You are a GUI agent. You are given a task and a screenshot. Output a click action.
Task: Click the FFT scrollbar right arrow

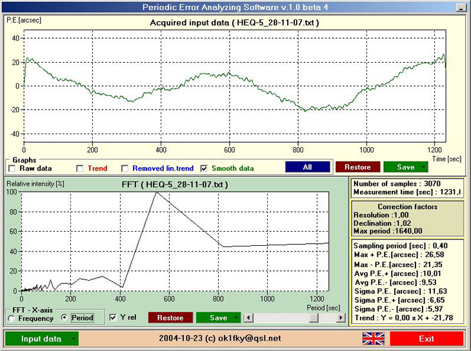[341, 317]
